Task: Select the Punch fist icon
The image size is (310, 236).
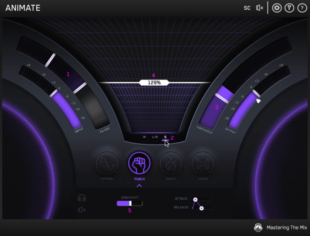Action: point(139,163)
